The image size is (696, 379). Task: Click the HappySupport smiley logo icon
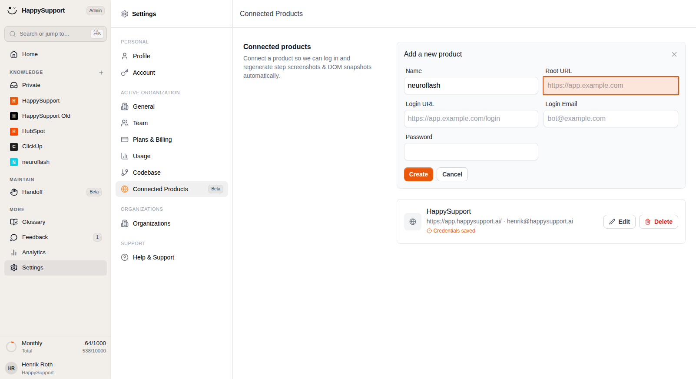coord(12,10)
